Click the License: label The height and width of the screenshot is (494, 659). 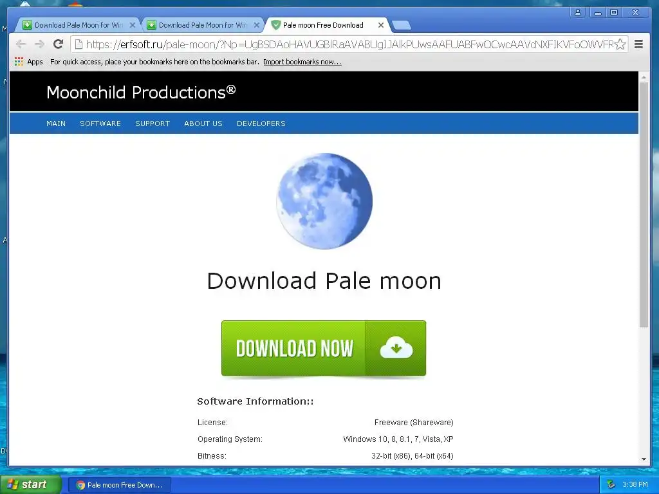coord(212,422)
